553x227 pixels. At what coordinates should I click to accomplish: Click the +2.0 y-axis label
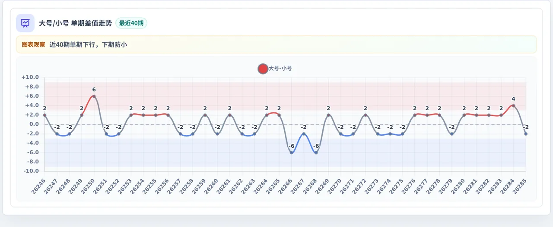click(x=32, y=115)
